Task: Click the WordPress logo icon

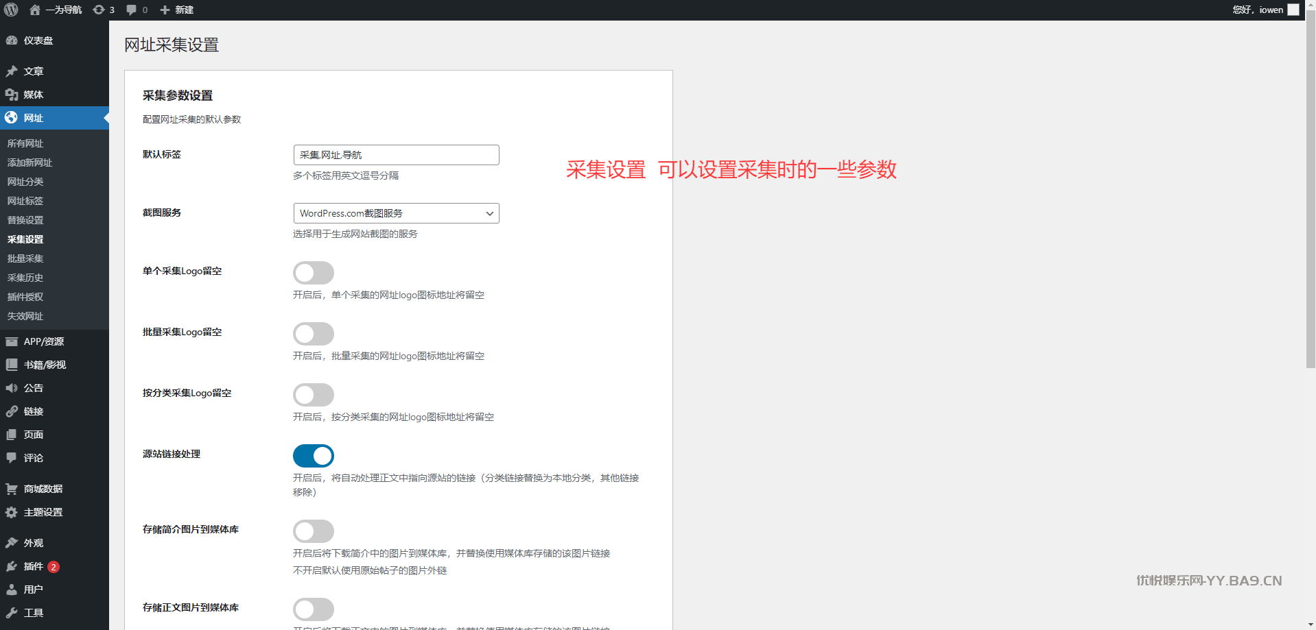Action: (x=11, y=10)
